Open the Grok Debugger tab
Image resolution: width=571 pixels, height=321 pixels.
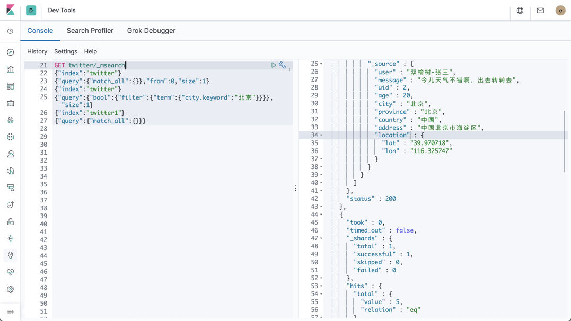coord(151,31)
